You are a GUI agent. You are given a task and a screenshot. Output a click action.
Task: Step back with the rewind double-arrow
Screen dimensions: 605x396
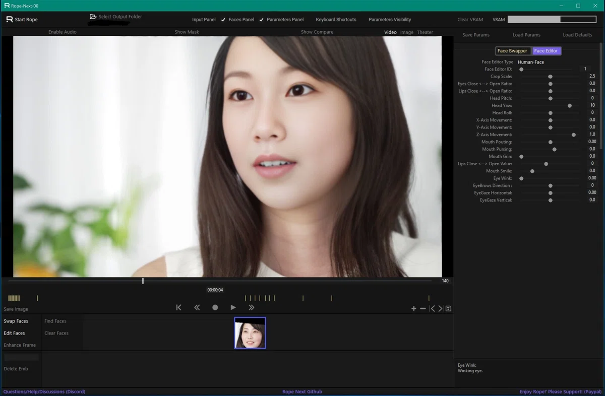click(x=197, y=307)
